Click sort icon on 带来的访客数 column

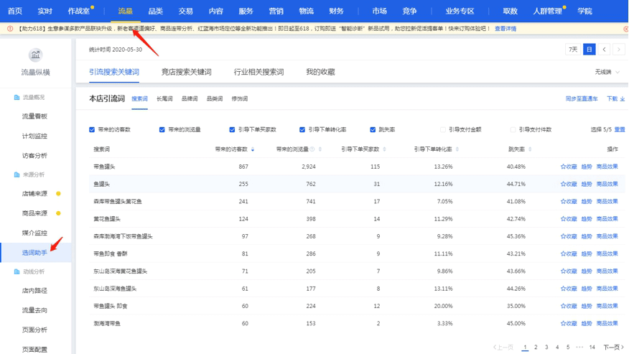[253, 149]
